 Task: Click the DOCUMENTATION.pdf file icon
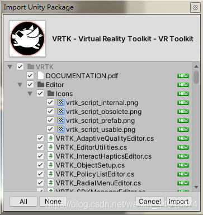(x=41, y=75)
